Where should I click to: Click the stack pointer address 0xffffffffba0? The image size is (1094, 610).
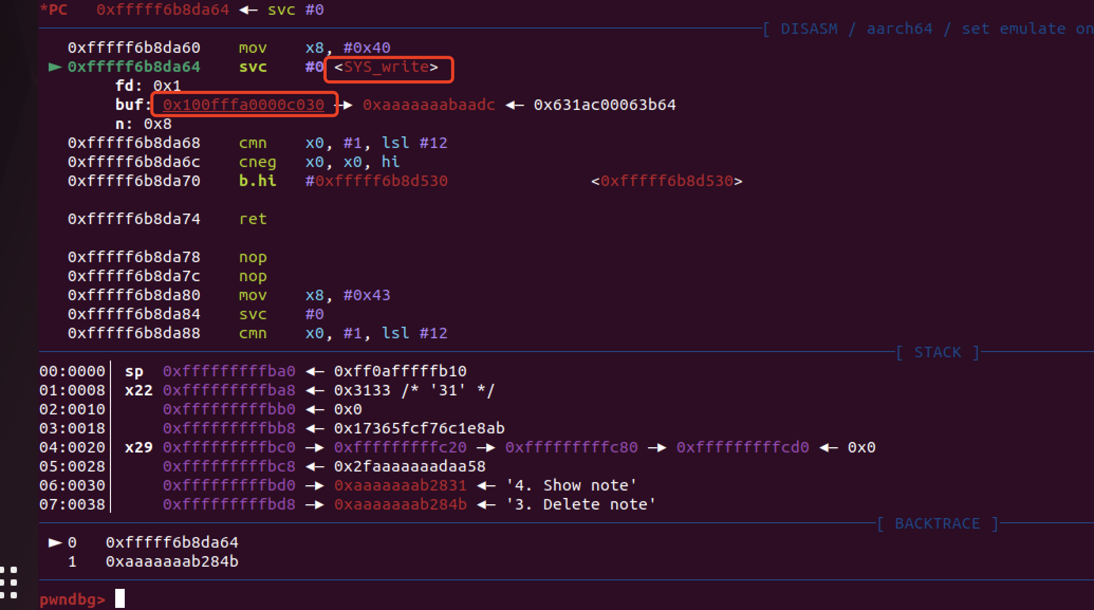(x=229, y=371)
